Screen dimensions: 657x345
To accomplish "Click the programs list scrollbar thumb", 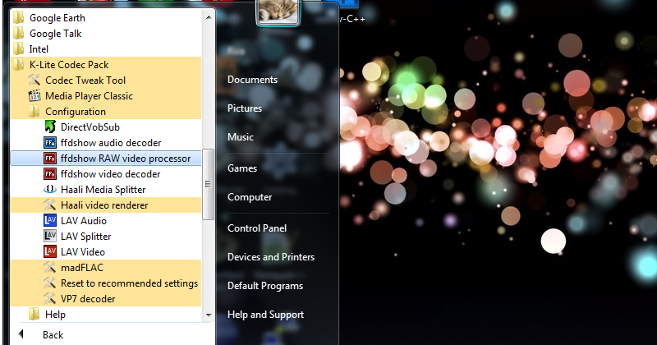I will tap(209, 184).
